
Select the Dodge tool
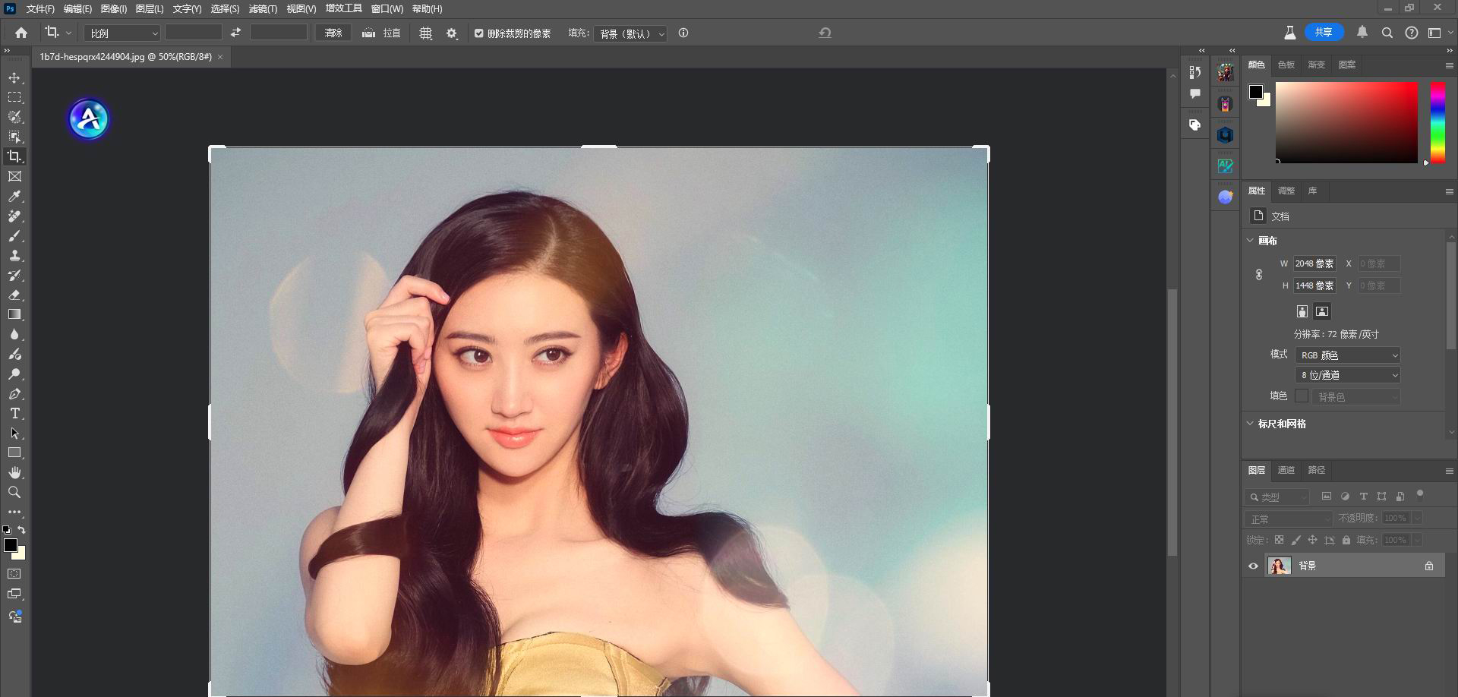(x=14, y=374)
